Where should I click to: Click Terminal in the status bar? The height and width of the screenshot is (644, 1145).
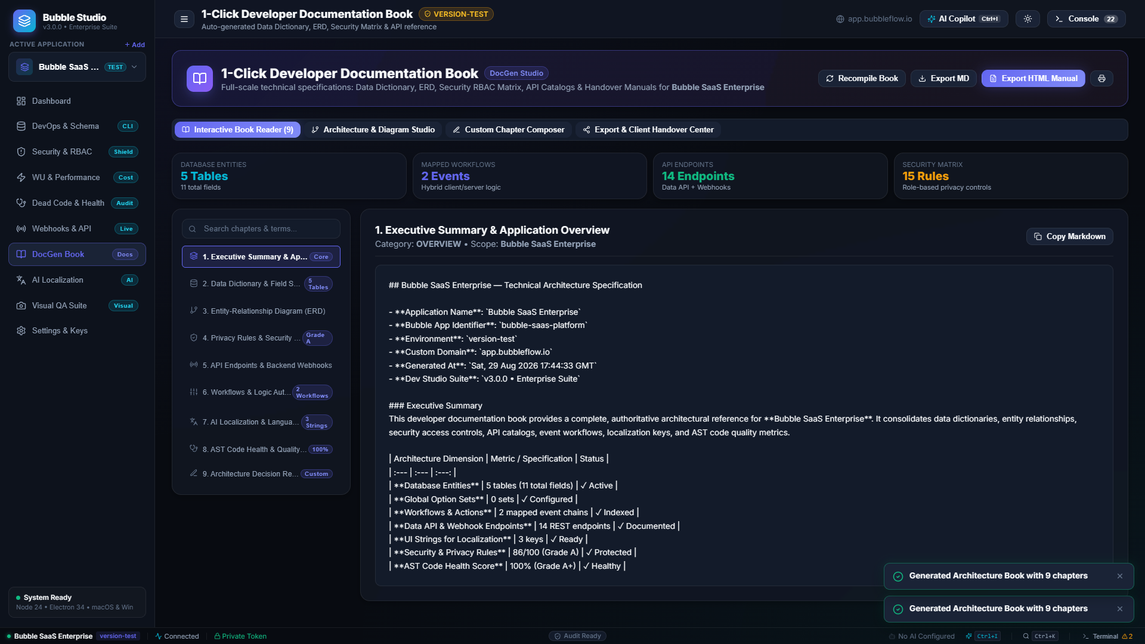[1107, 636]
